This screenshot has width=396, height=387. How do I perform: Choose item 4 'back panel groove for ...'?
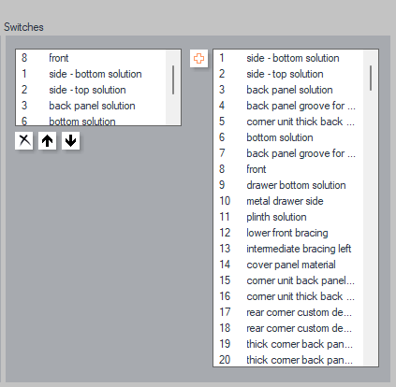(x=288, y=106)
